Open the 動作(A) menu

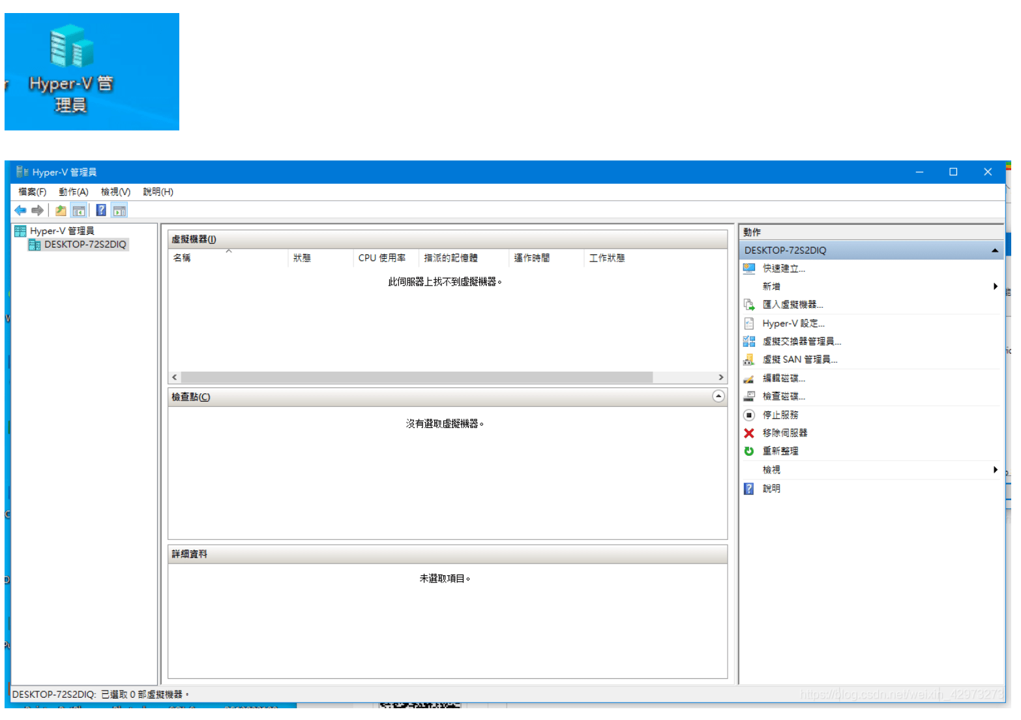click(x=73, y=192)
